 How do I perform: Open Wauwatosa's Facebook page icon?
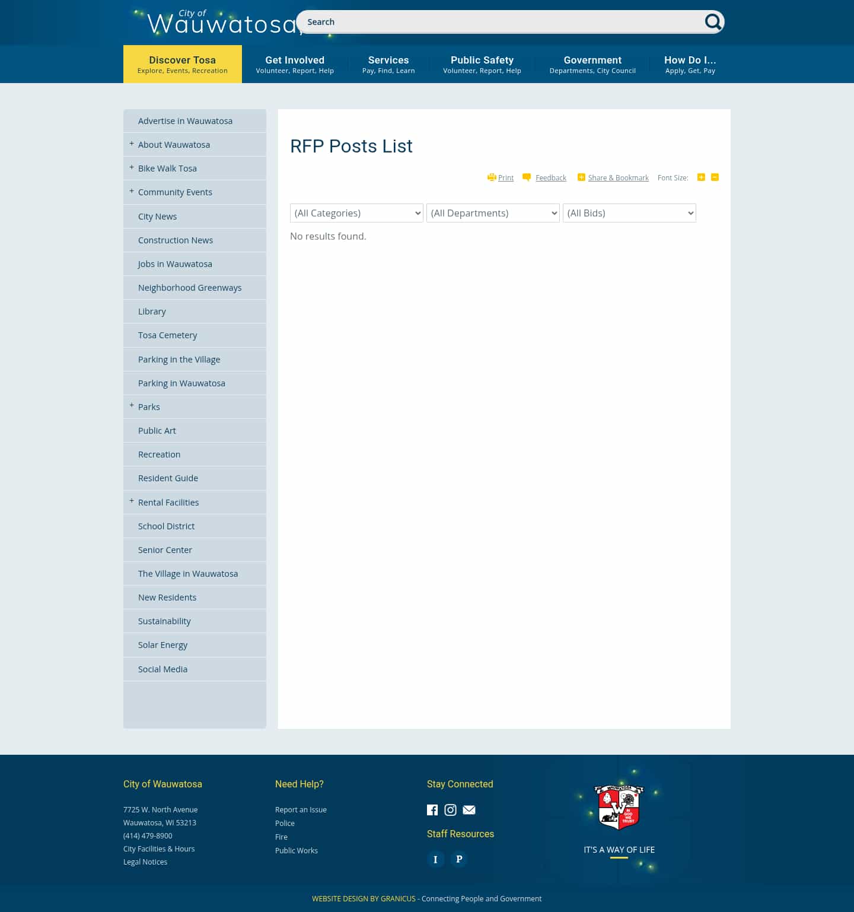click(432, 810)
